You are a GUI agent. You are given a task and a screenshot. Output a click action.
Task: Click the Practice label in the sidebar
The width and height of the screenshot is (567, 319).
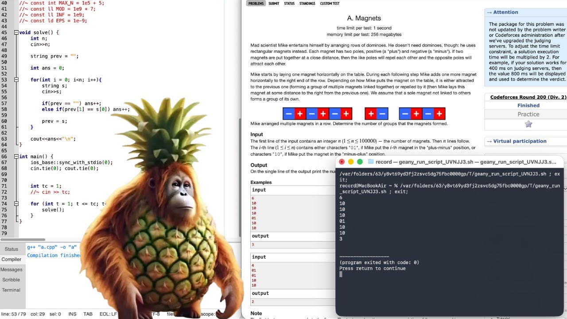(x=528, y=114)
